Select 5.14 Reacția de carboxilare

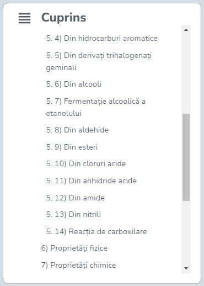pos(96,231)
